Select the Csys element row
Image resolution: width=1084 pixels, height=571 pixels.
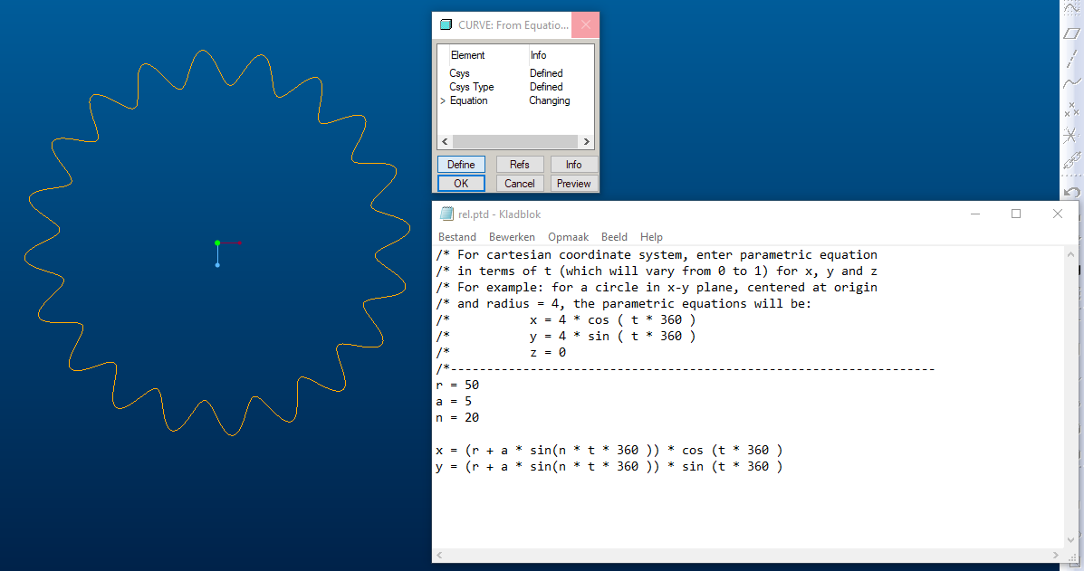coord(515,73)
